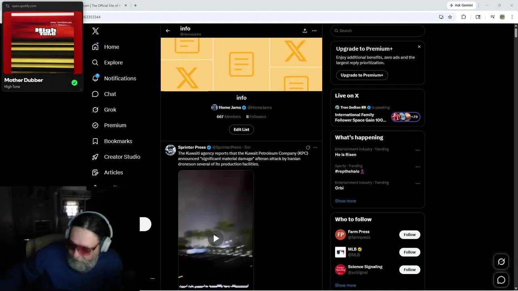Click the Home house icon
The height and width of the screenshot is (291, 518).
tap(95, 47)
